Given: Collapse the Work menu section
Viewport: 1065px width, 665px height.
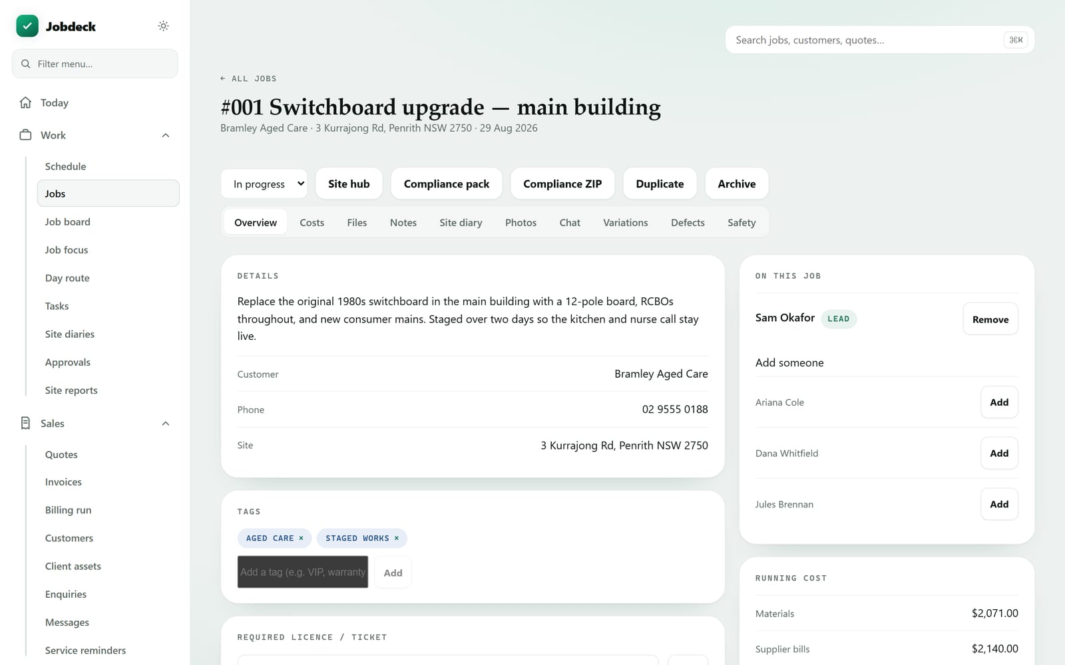Looking at the screenshot, I should (x=166, y=135).
